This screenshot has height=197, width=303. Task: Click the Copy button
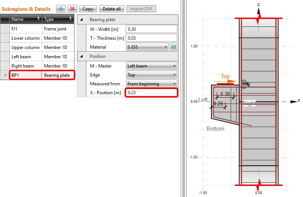click(88, 9)
